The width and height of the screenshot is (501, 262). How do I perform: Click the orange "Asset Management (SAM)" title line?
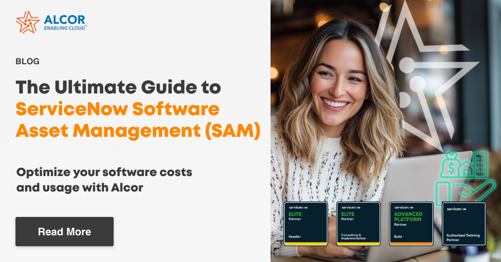[x=138, y=131]
